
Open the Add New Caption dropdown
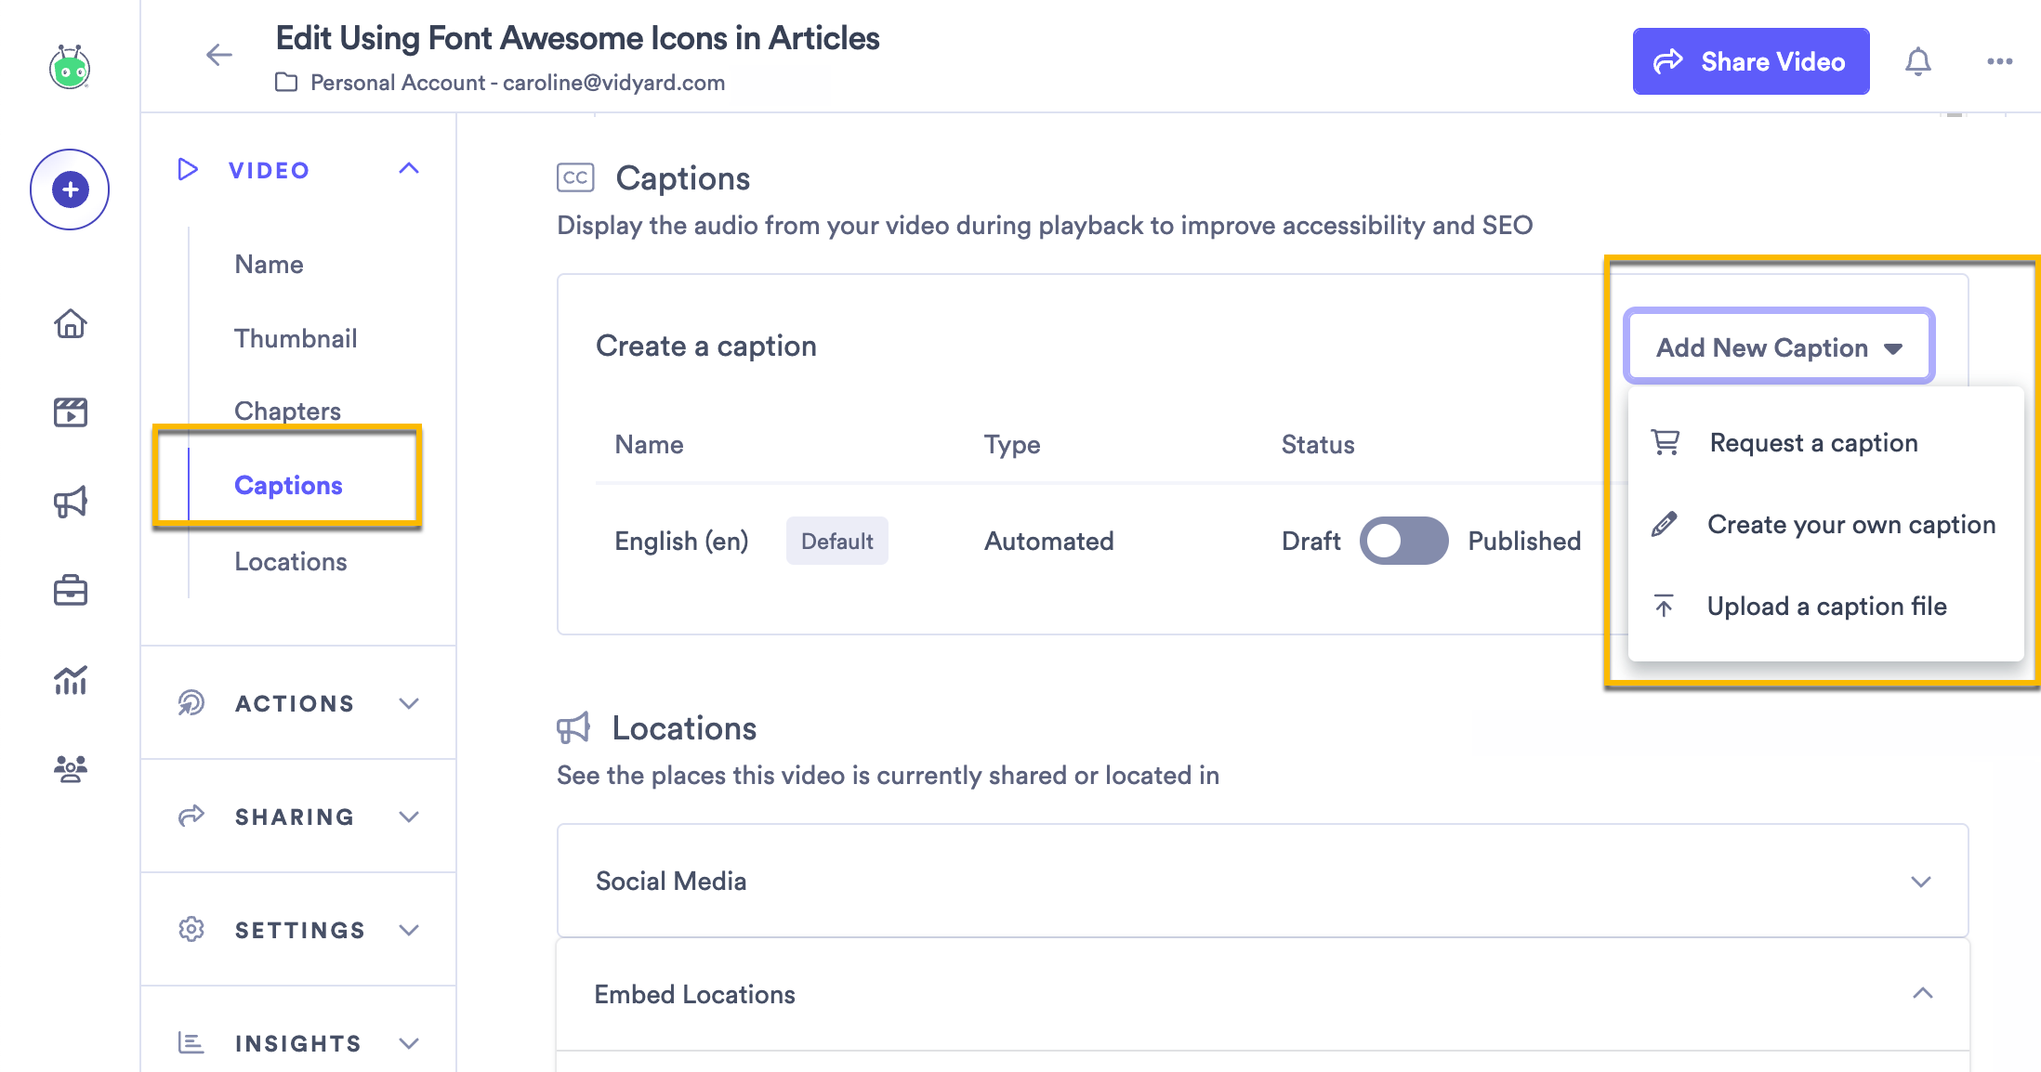tap(1779, 347)
